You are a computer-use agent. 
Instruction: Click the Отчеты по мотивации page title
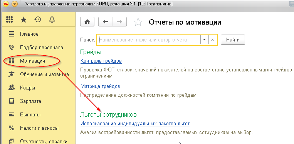(x=185, y=22)
